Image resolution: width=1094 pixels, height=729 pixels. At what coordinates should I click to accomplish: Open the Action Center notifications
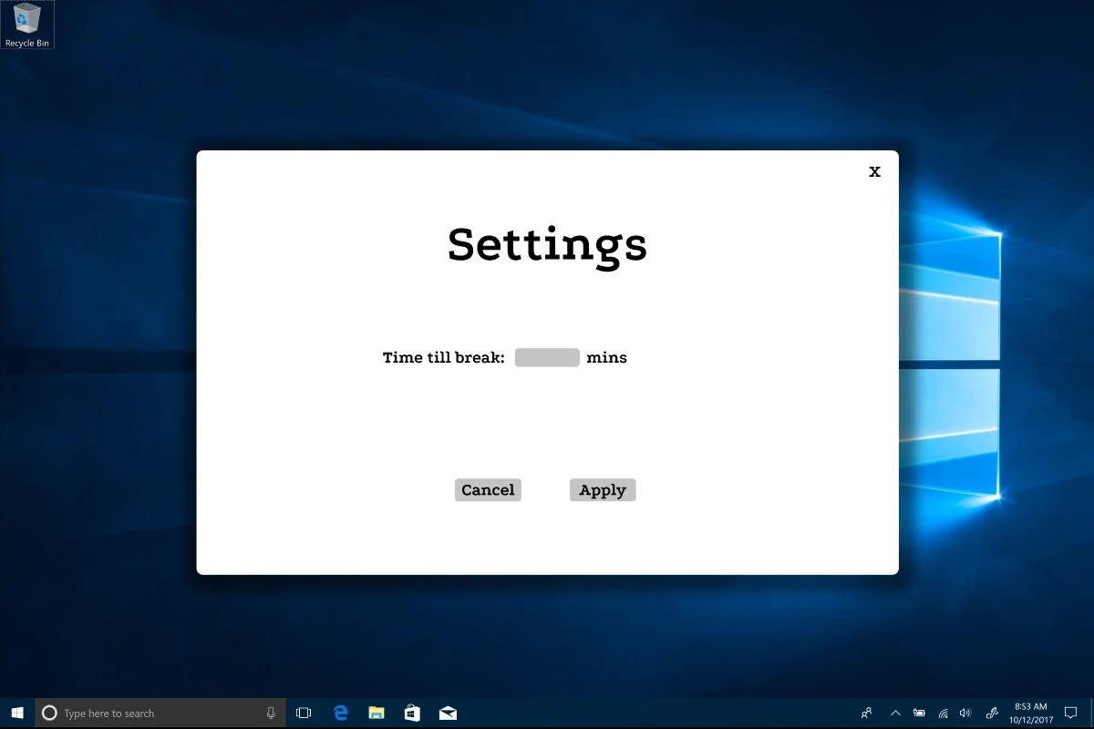coord(1071,714)
